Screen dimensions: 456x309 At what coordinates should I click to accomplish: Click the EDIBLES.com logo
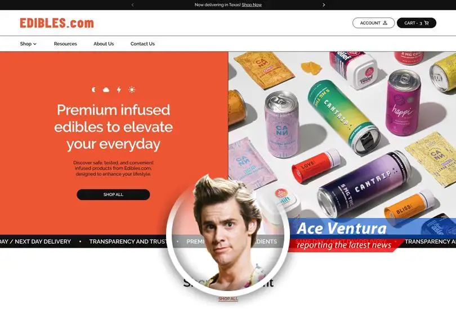pyautogui.click(x=57, y=23)
